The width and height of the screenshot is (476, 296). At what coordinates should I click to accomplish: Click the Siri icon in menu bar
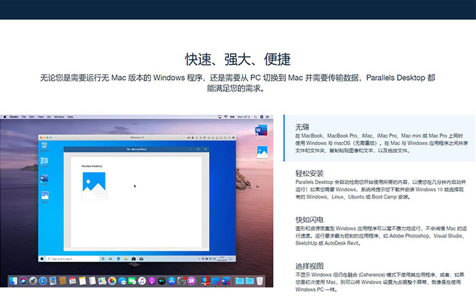[x=261, y=117]
